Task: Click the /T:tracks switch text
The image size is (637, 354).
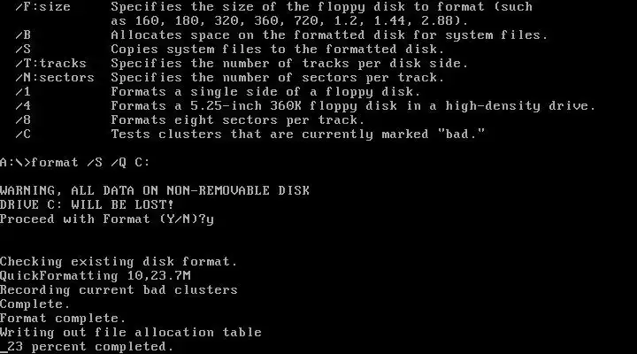Action: pos(50,64)
